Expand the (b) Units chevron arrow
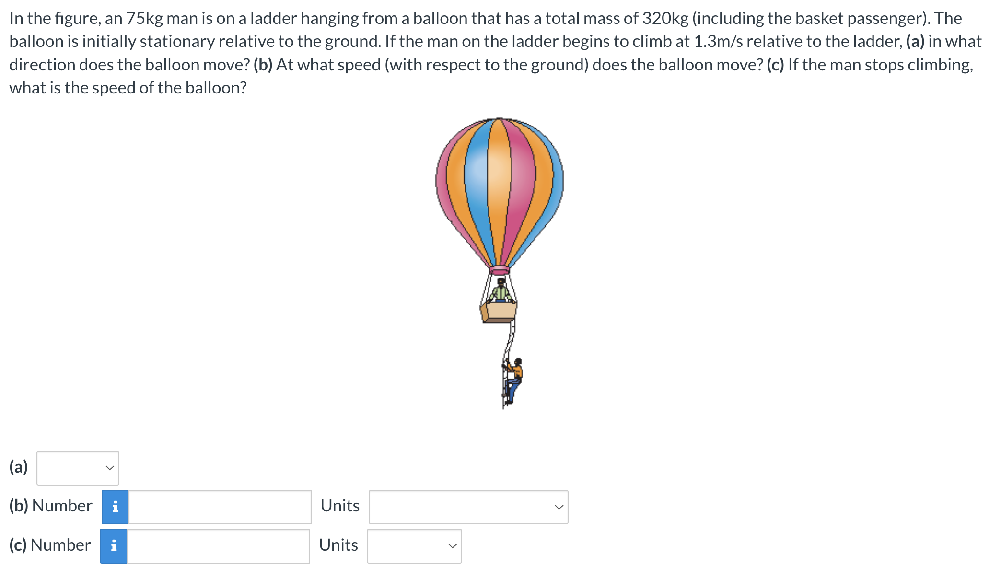Image resolution: width=1001 pixels, height=579 pixels. tap(558, 507)
